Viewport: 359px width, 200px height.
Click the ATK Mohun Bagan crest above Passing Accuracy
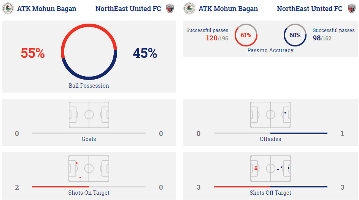pyautogui.click(x=189, y=8)
